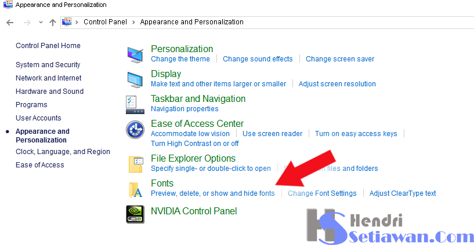Viewport: 474px width, 245px height.
Task: Open Change Font Settings link
Action: 322,193
